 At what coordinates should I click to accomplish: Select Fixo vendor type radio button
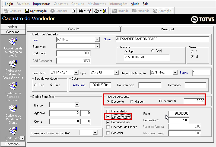36,85
